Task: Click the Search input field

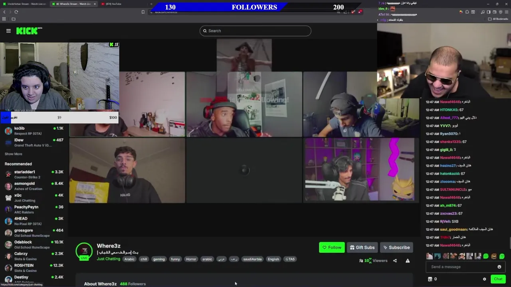Action: (255, 31)
